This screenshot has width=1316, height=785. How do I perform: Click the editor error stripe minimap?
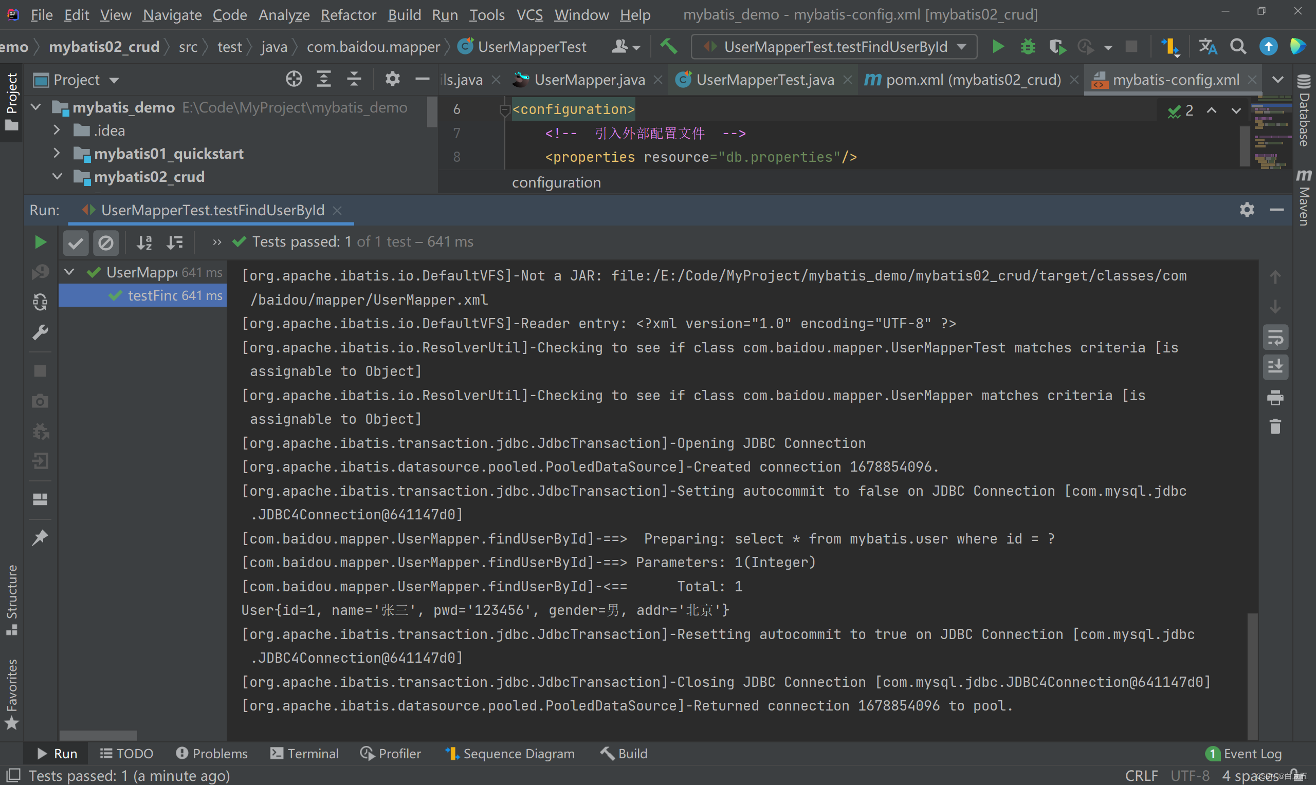[x=1272, y=132]
